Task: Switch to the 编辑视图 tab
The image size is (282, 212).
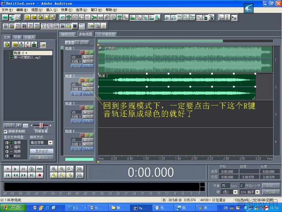Action: 68,34
